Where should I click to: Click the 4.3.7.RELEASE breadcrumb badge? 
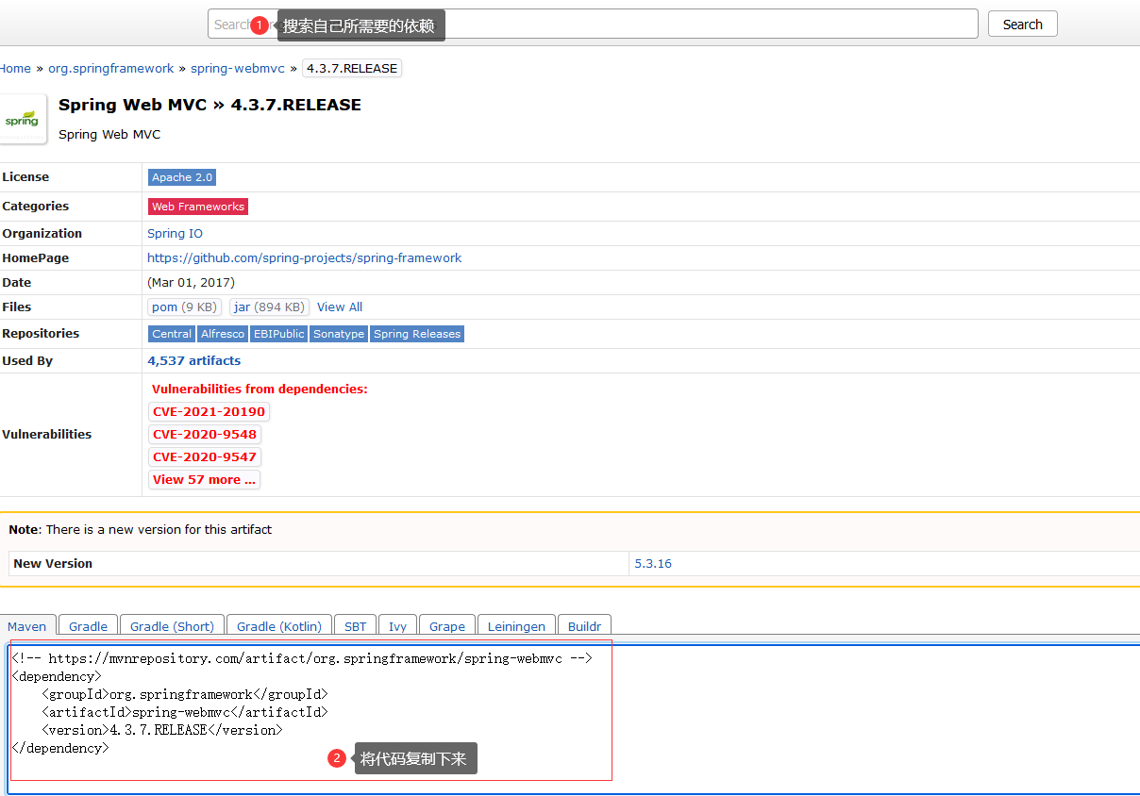(352, 69)
